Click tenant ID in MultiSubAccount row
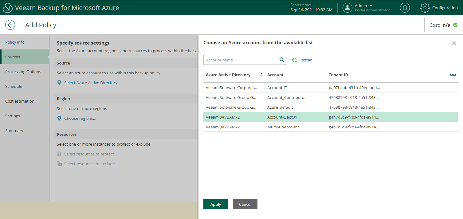Screen dimensions: 463x219 (354, 127)
